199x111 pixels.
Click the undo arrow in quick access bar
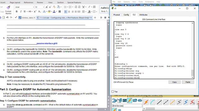7,18
